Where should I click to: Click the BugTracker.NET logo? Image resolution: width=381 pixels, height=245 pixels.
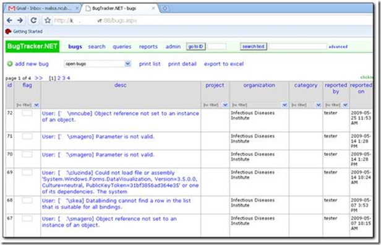[x=32, y=46]
